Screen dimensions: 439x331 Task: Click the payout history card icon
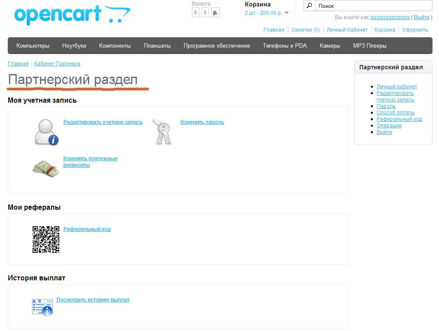point(42,307)
